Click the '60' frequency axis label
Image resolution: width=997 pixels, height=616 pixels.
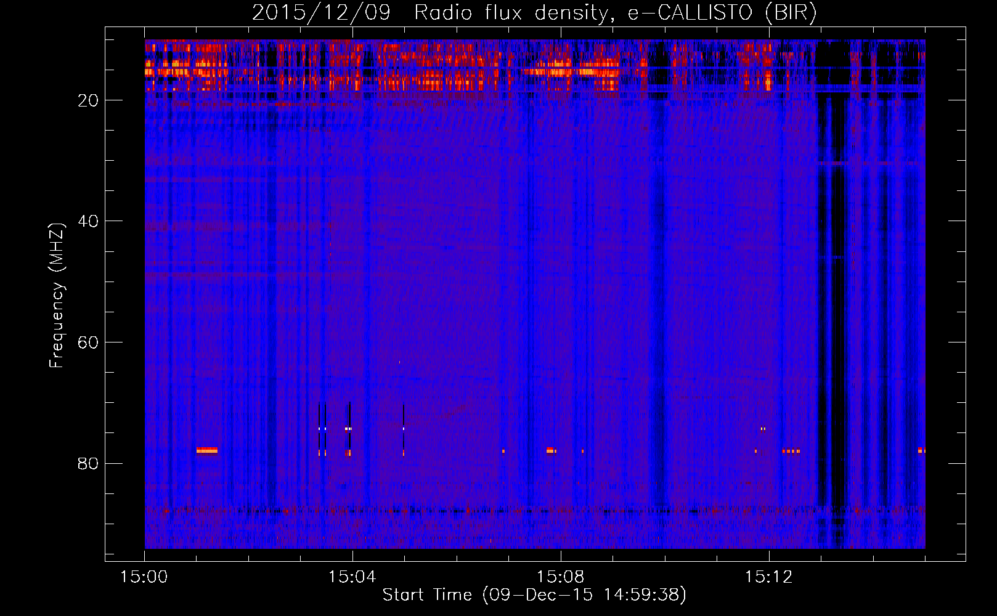(x=88, y=342)
